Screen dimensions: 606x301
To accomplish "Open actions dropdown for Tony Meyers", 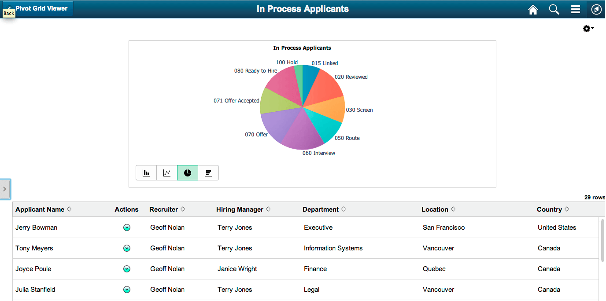I will (127, 248).
